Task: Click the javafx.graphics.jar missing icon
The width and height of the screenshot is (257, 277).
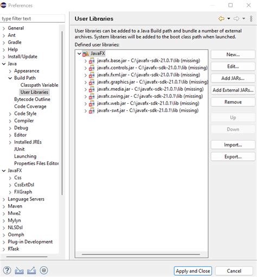Action: pyautogui.click(x=92, y=82)
